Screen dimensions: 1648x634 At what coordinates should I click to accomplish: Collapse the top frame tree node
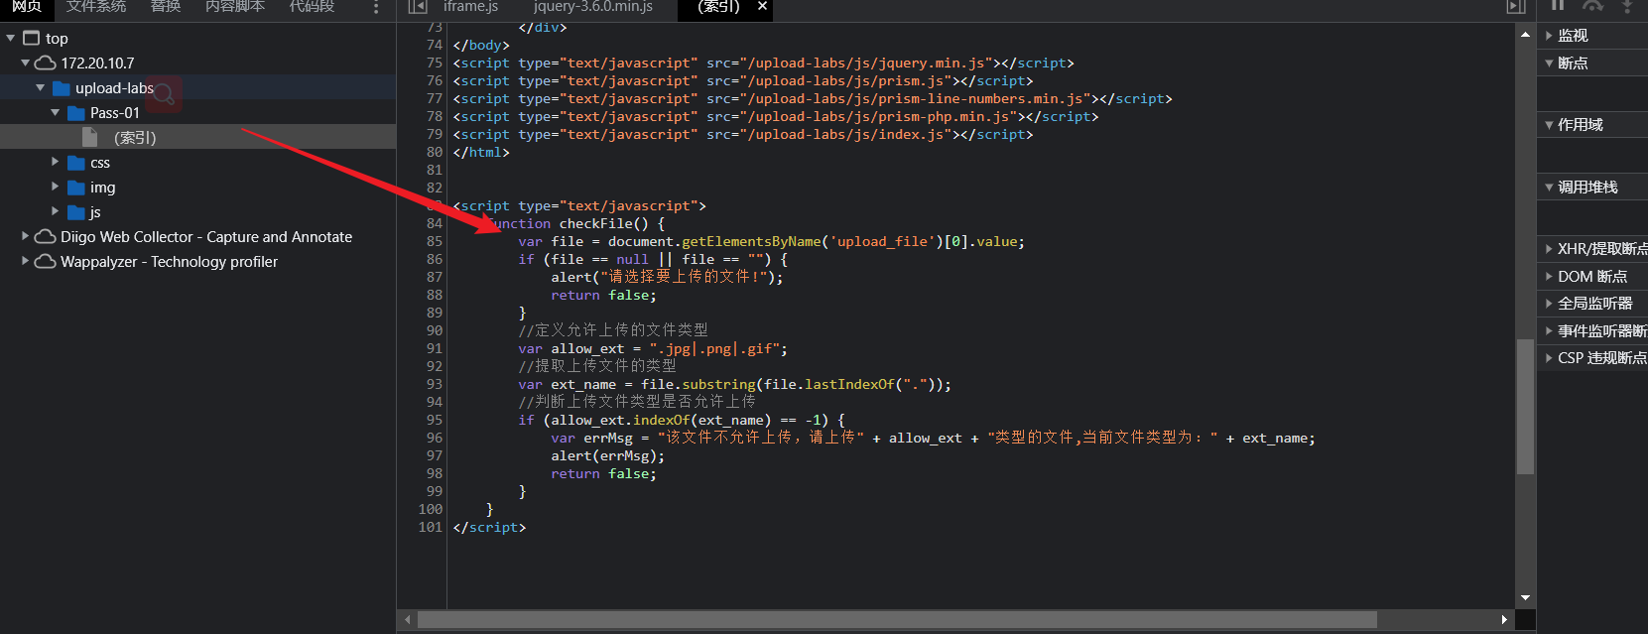click(x=11, y=38)
